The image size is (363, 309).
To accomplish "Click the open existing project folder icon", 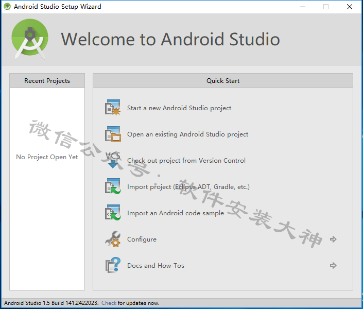I will click(113, 134).
